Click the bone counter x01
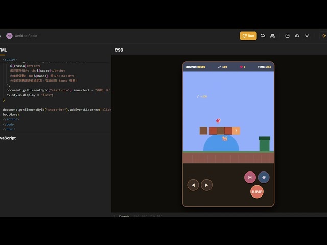327x245 pixels. [x=223, y=67]
